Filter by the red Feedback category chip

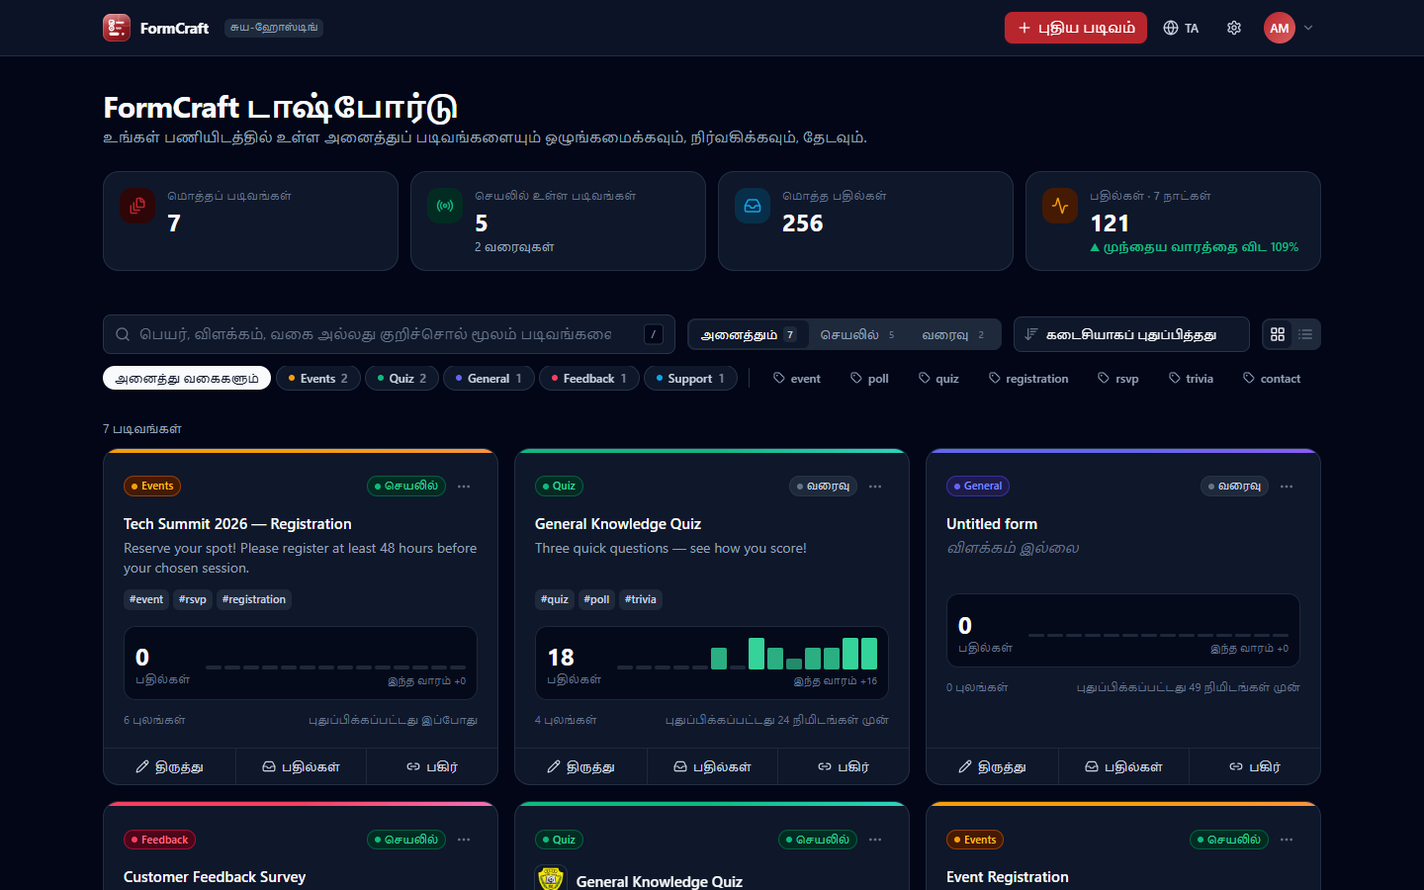pyautogui.click(x=589, y=379)
